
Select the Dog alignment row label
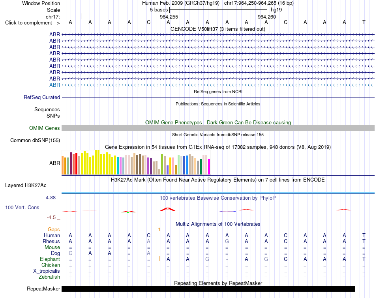coord(55,253)
